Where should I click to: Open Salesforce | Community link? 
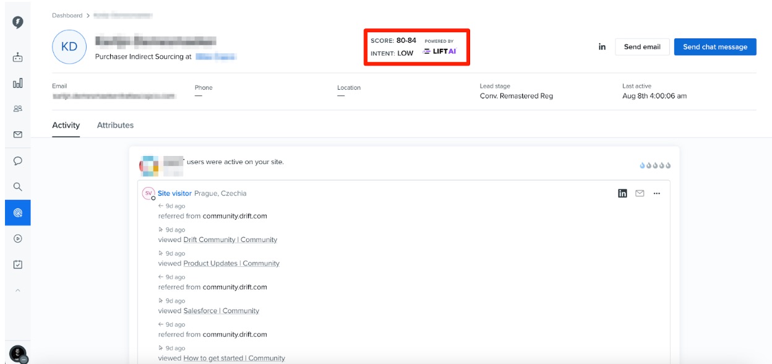tap(221, 311)
